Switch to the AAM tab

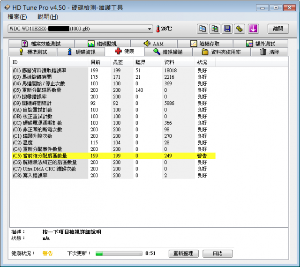coord(154,44)
